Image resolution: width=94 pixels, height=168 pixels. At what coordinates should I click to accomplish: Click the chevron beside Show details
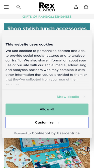(84, 97)
